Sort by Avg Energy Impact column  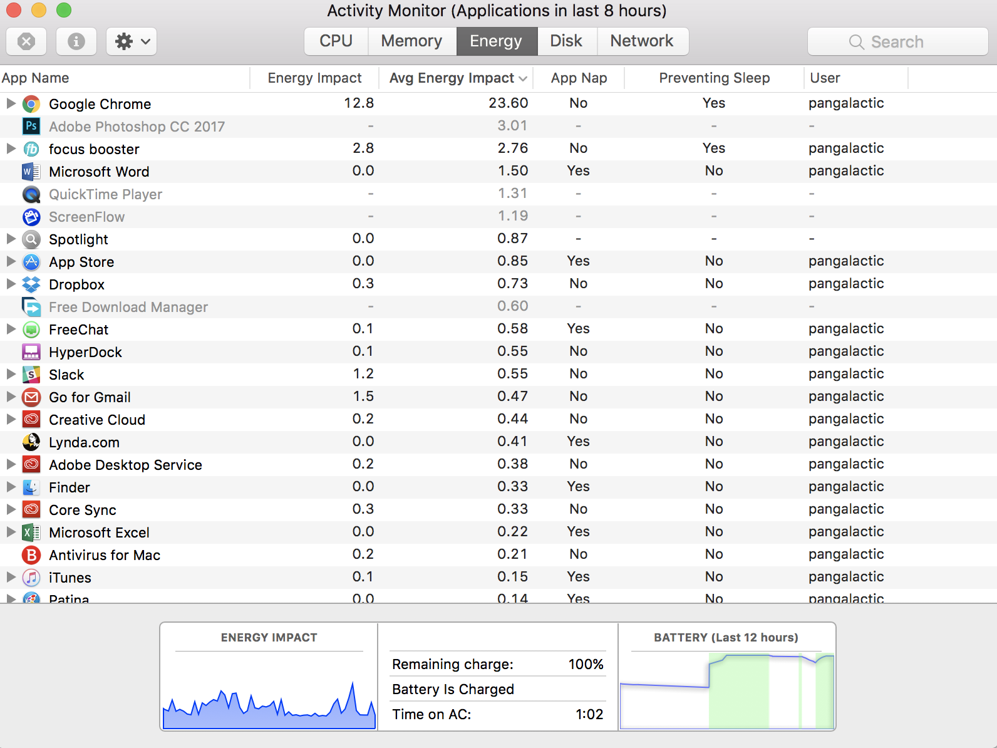pos(456,78)
